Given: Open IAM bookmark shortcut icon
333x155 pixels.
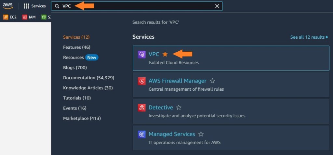Looking at the screenshot, I should [x=25, y=17].
